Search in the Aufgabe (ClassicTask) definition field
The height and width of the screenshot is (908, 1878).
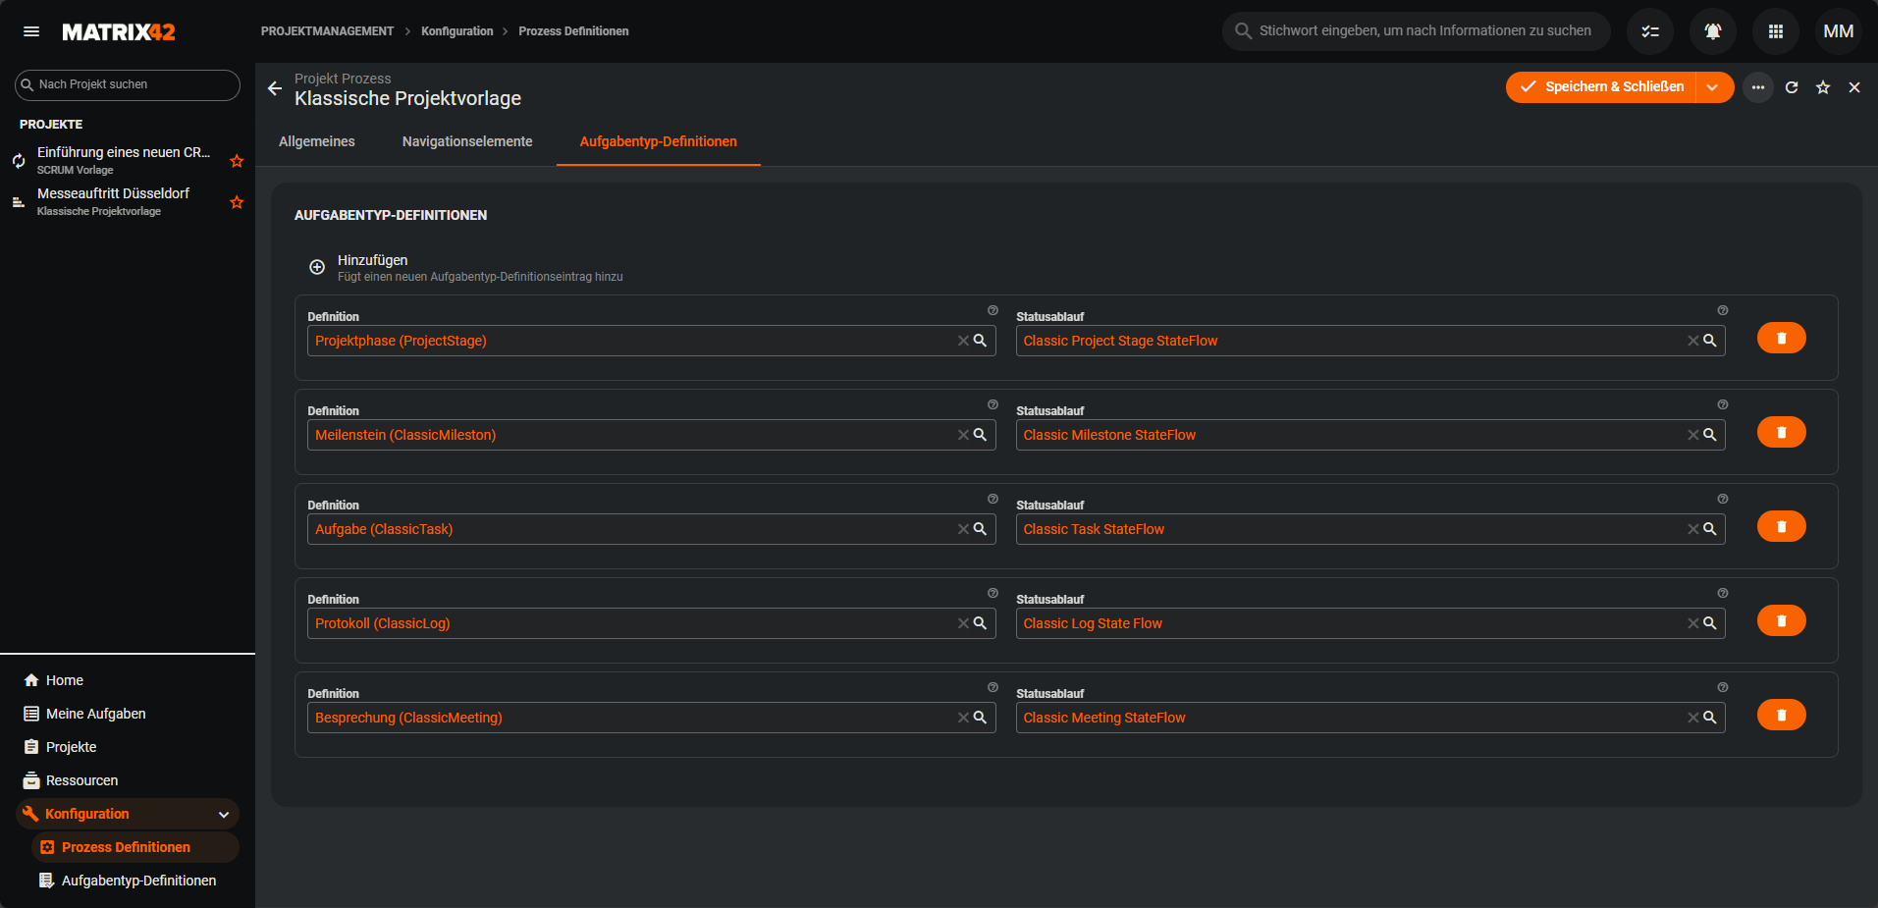pyautogui.click(x=980, y=529)
